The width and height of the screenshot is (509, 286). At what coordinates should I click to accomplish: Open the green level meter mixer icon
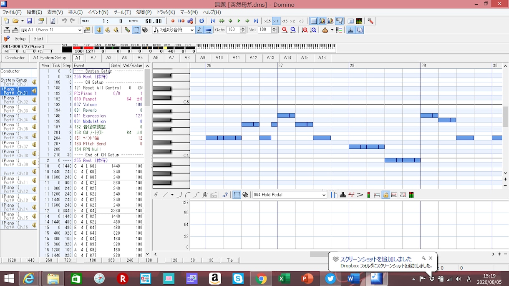point(359,21)
